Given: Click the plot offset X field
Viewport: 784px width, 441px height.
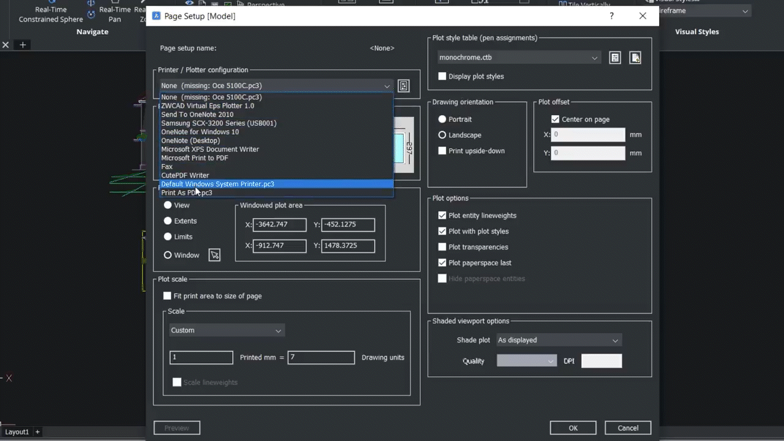Looking at the screenshot, I should tap(588, 135).
